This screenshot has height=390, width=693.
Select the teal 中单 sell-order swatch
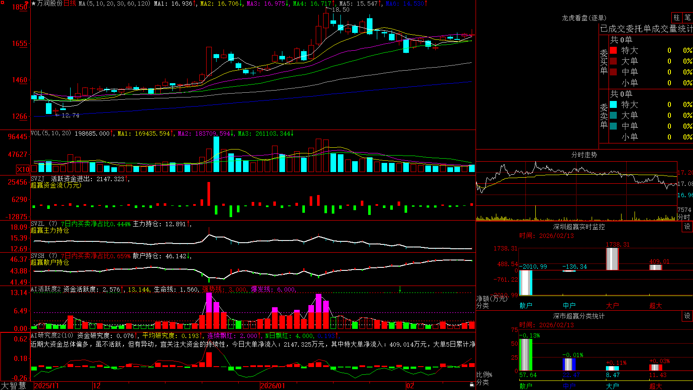pyautogui.click(x=613, y=126)
